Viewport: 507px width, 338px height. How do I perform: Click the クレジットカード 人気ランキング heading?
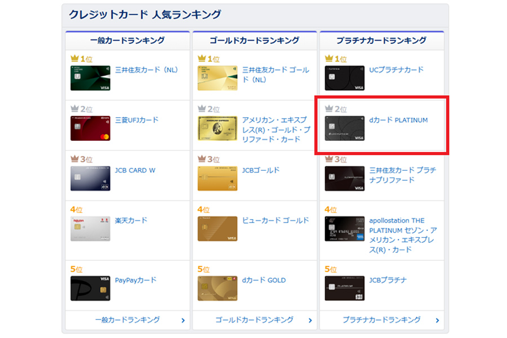click(x=145, y=15)
